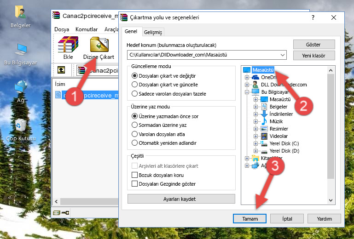Expand the OneDrive tree node
The image size is (354, 239).
click(247, 77)
